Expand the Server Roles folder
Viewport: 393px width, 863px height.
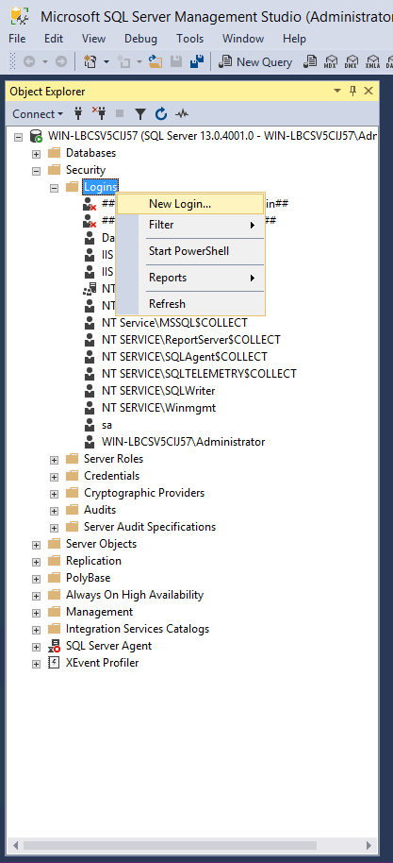[54, 460]
